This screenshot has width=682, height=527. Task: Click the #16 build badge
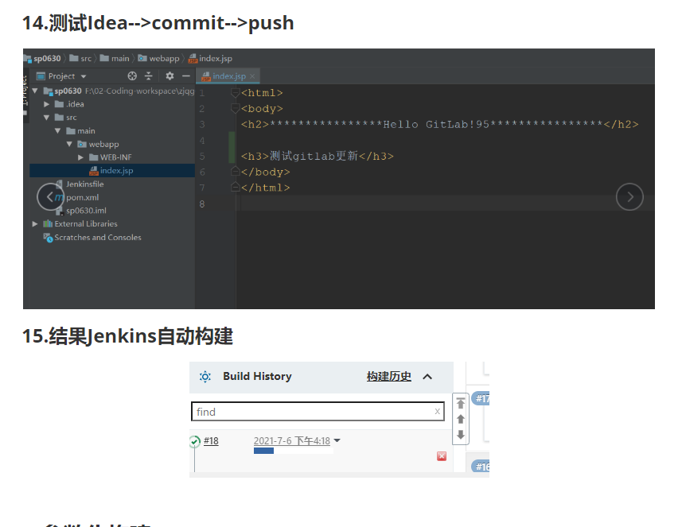(481, 467)
